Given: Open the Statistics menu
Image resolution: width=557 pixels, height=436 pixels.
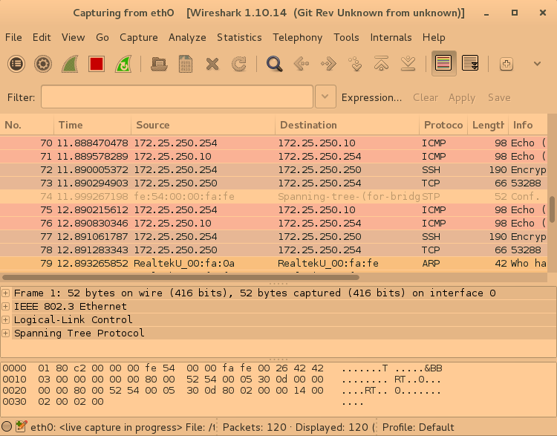Looking at the screenshot, I should tap(239, 37).
